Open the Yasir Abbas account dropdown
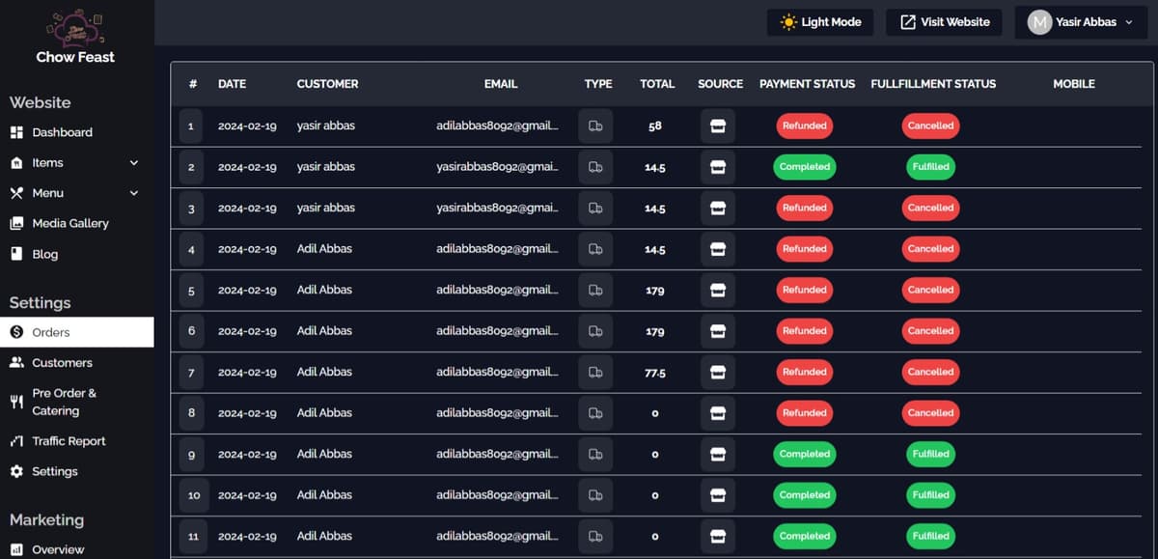Viewport: 1158px width, 559px height. 1081,21
